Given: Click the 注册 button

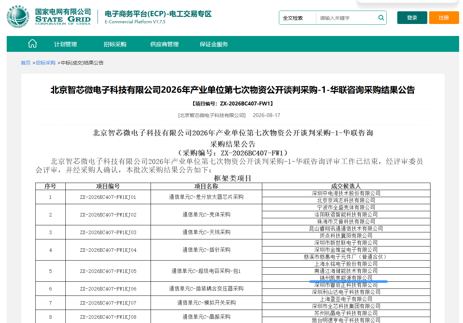Looking at the screenshot, I should [x=444, y=18].
